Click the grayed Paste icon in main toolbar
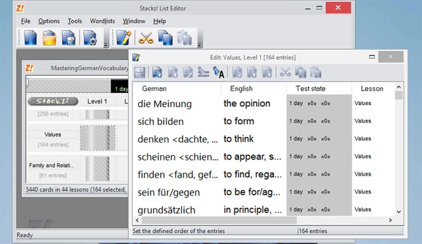This screenshot has height=244, width=422. pyautogui.click(x=185, y=38)
